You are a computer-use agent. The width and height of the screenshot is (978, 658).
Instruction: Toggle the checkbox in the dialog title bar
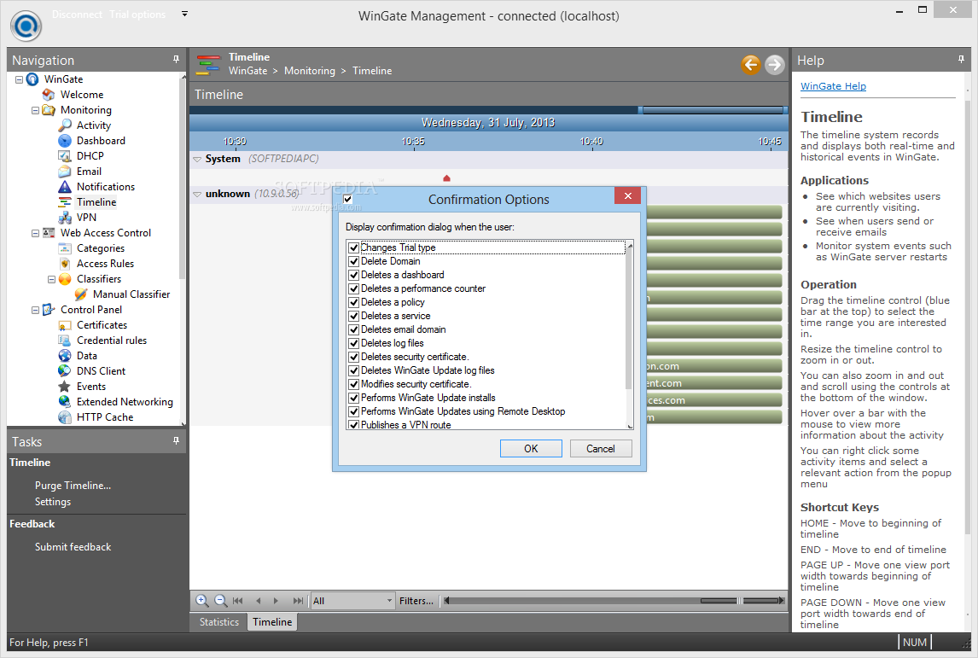pyautogui.click(x=347, y=199)
